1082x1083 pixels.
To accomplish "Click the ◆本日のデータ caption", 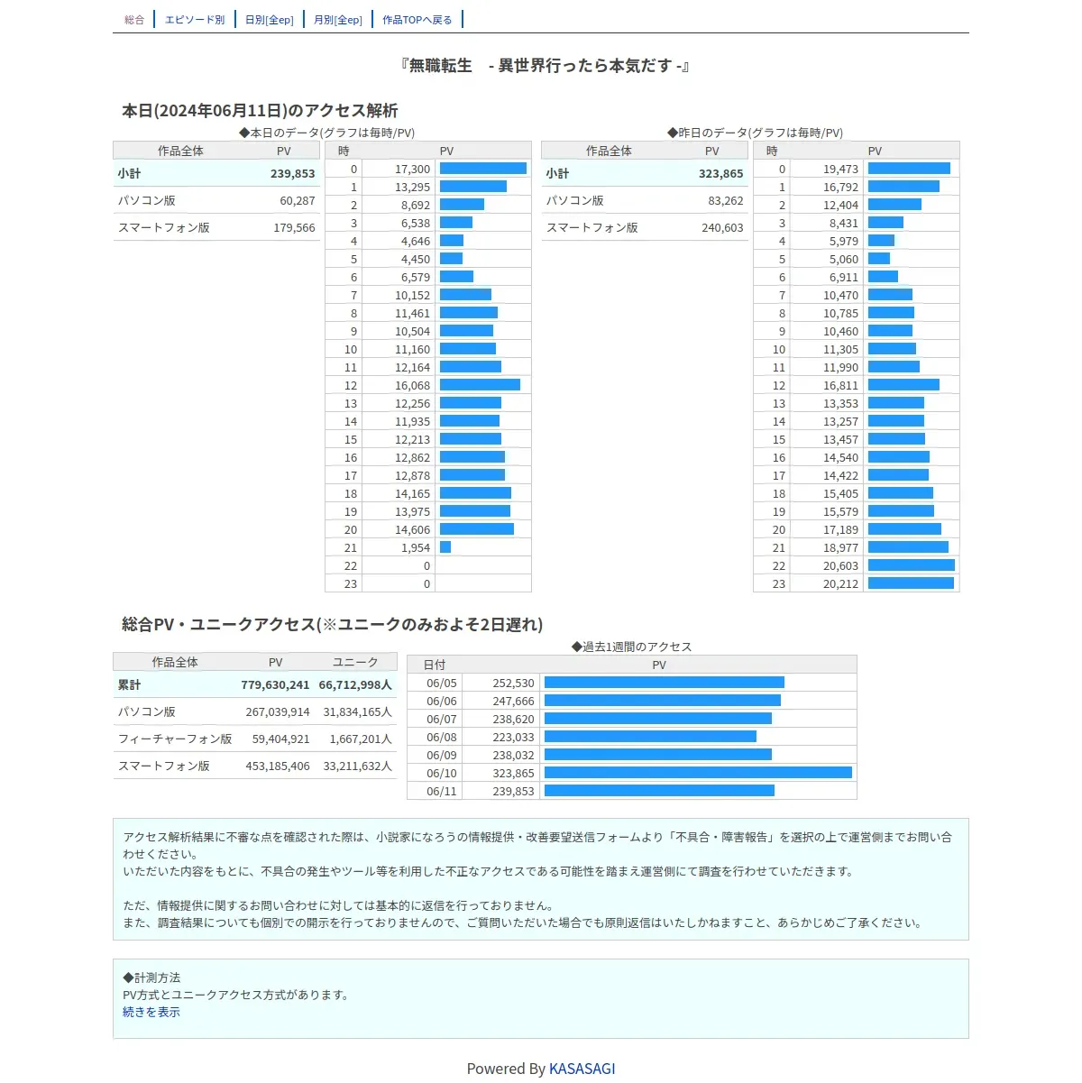I will [327, 133].
